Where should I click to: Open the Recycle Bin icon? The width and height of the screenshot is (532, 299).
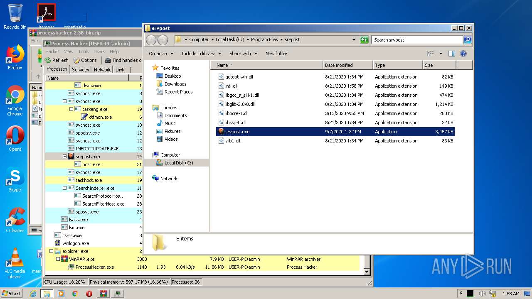coord(15,17)
